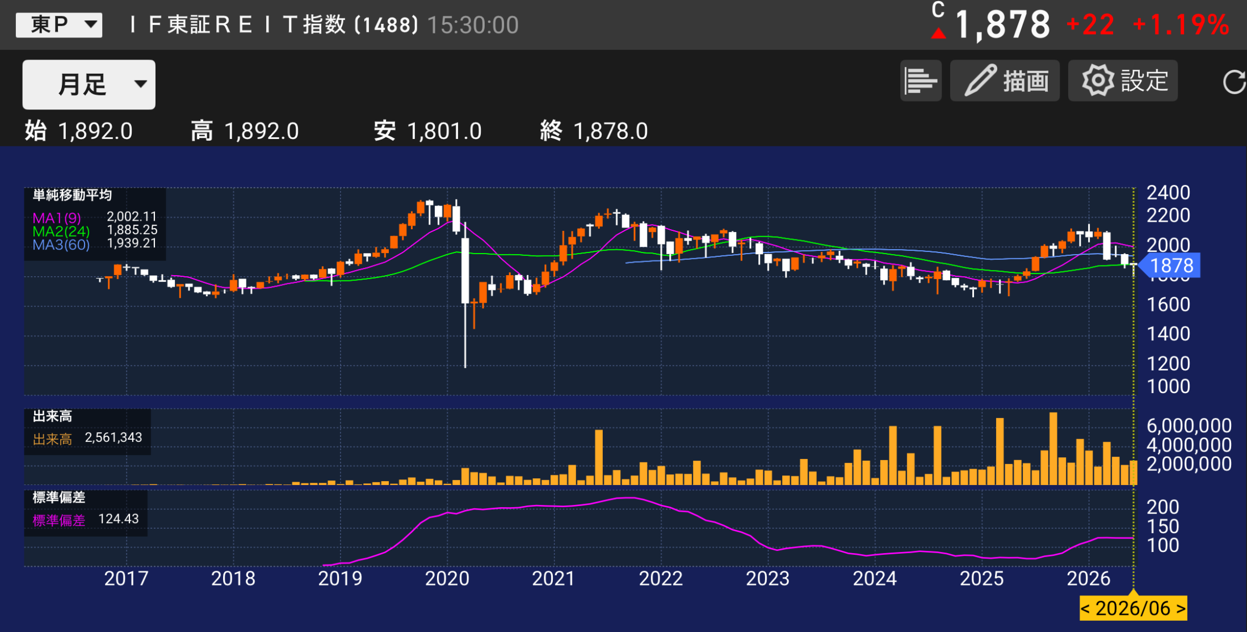
Task: Click the 描画 drawing button
Action: (x=1005, y=81)
